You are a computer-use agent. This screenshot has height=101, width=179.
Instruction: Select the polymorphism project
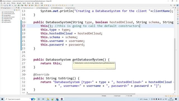(x=8, y=22)
